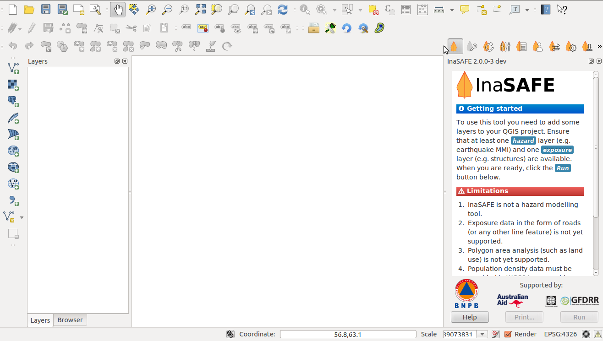Add a raster layer
This screenshot has width=603, height=341.
(13, 85)
